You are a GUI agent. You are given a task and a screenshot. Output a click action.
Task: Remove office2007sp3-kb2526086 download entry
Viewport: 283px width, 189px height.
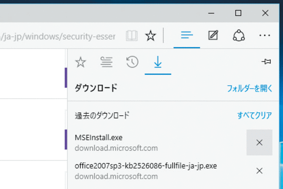tap(259, 171)
